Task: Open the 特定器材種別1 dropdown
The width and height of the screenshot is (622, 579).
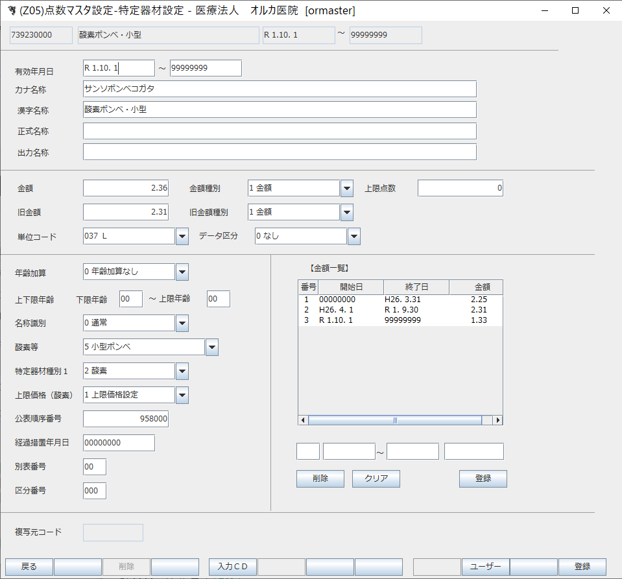Action: coord(182,371)
